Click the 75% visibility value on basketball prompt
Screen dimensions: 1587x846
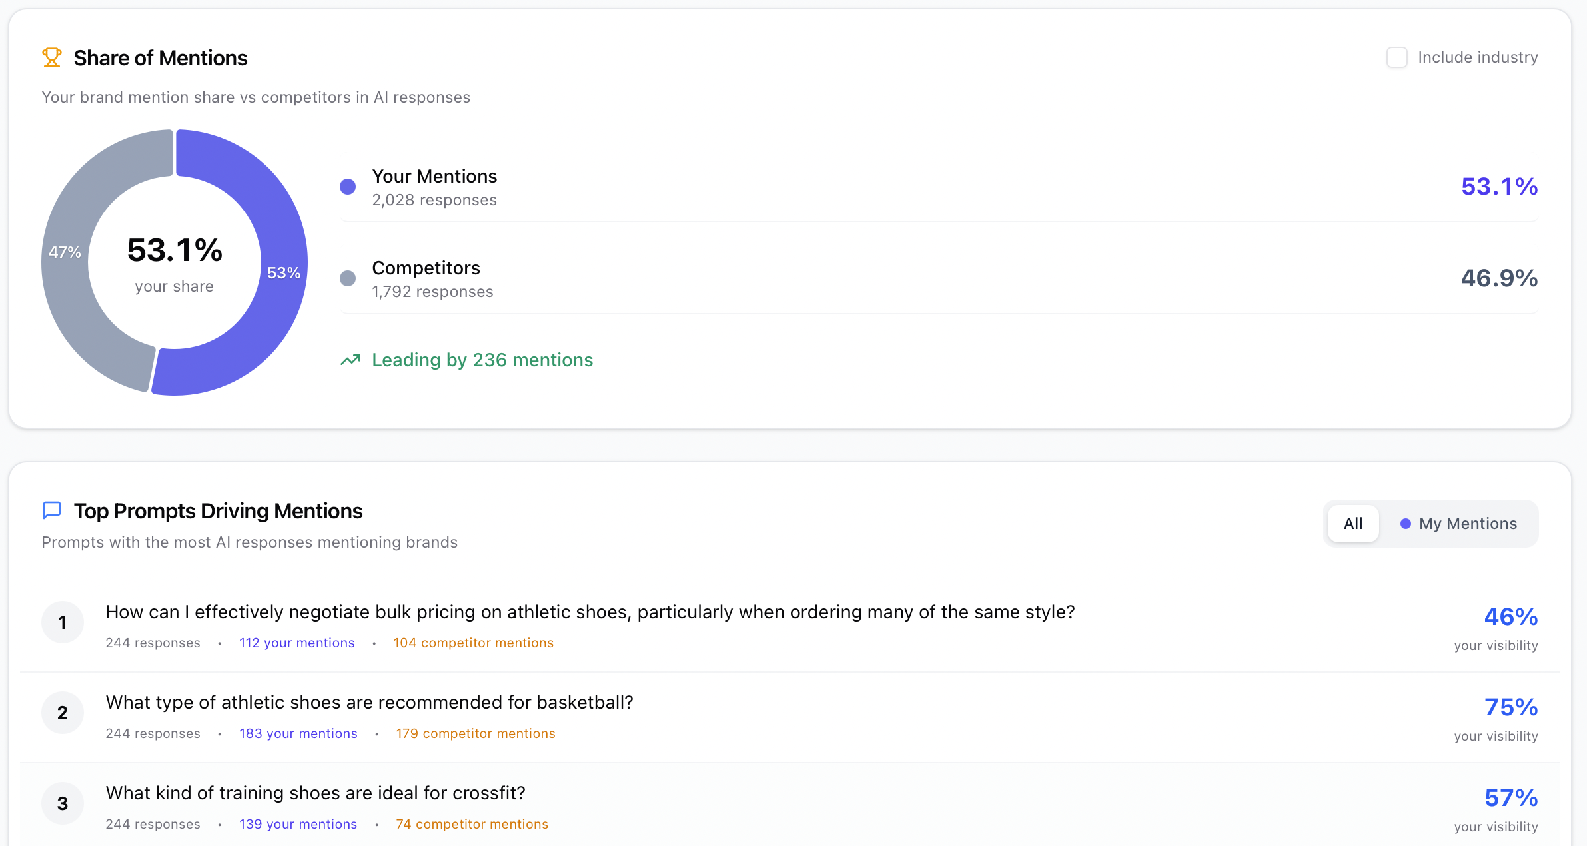[x=1510, y=707]
